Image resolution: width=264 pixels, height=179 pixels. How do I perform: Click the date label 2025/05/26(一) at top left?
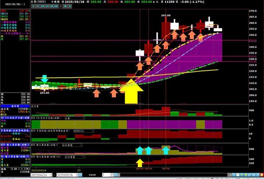[15, 4]
